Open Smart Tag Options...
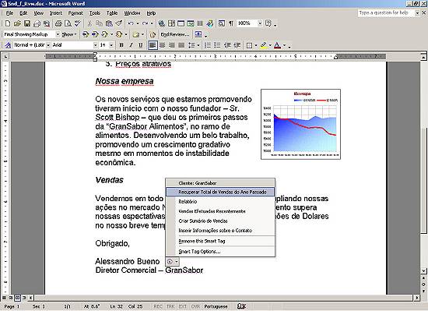428x311 pixels. pos(220,252)
